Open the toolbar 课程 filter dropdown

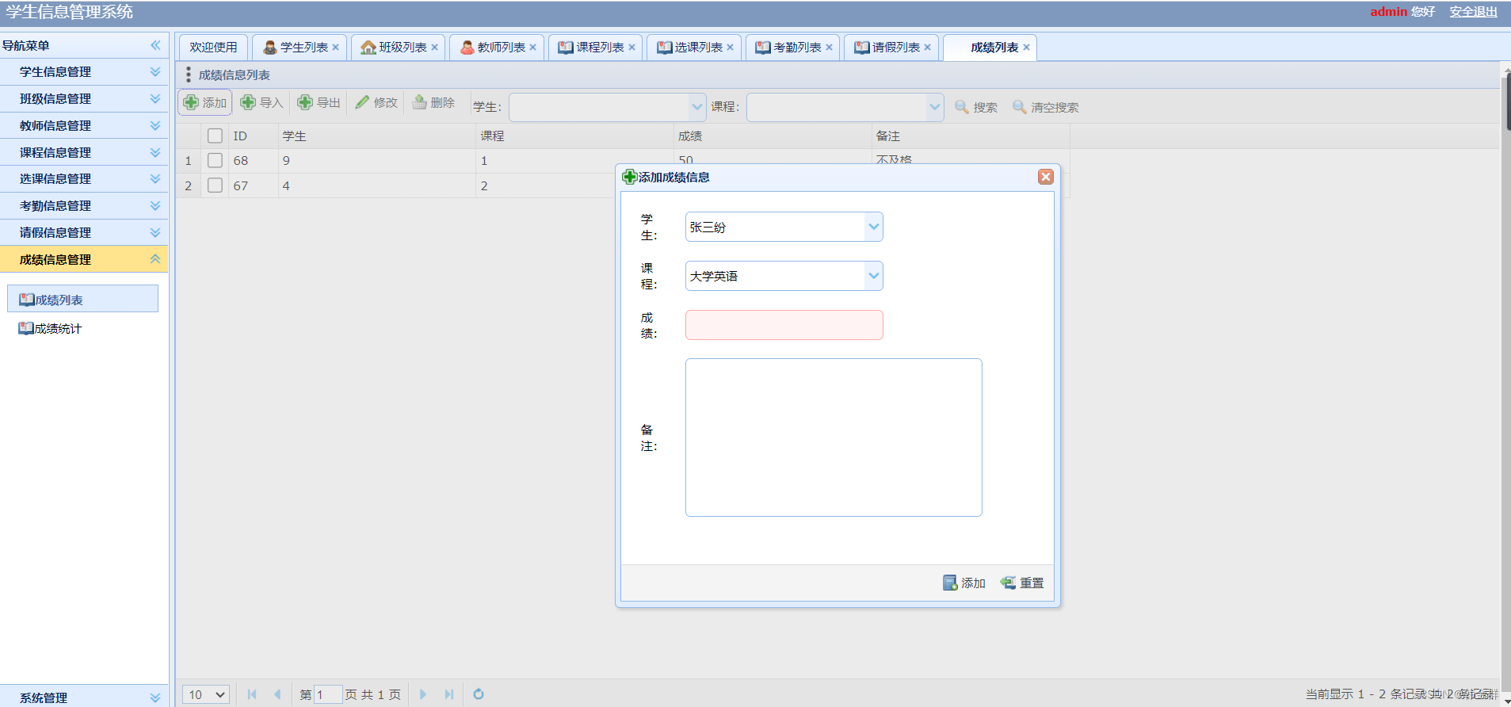pos(934,107)
